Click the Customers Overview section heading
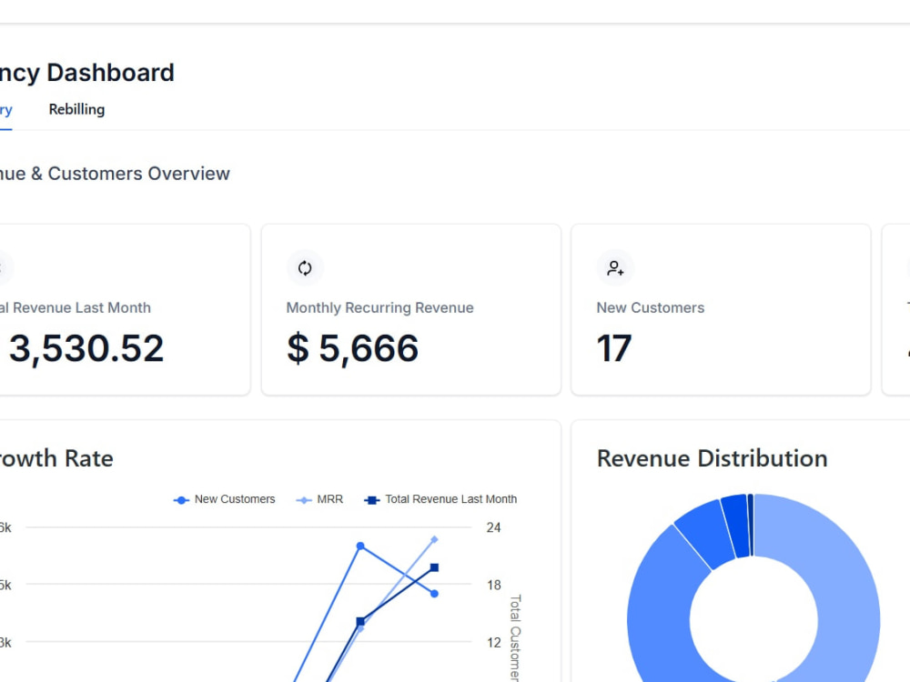 coord(115,174)
